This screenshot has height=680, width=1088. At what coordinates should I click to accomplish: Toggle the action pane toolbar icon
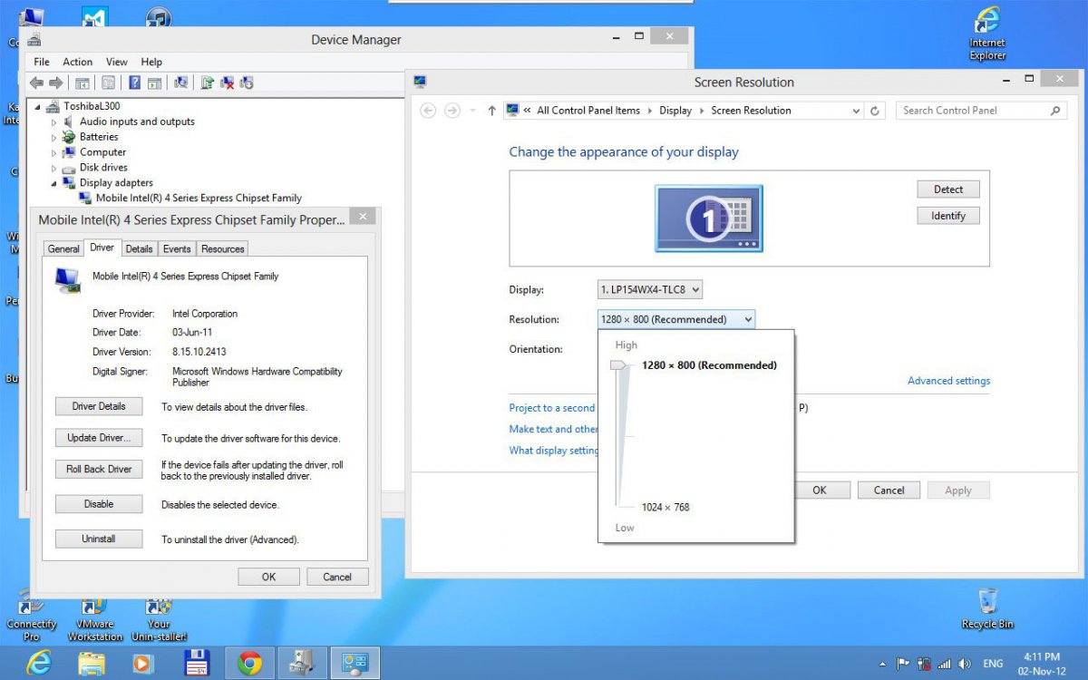154,83
